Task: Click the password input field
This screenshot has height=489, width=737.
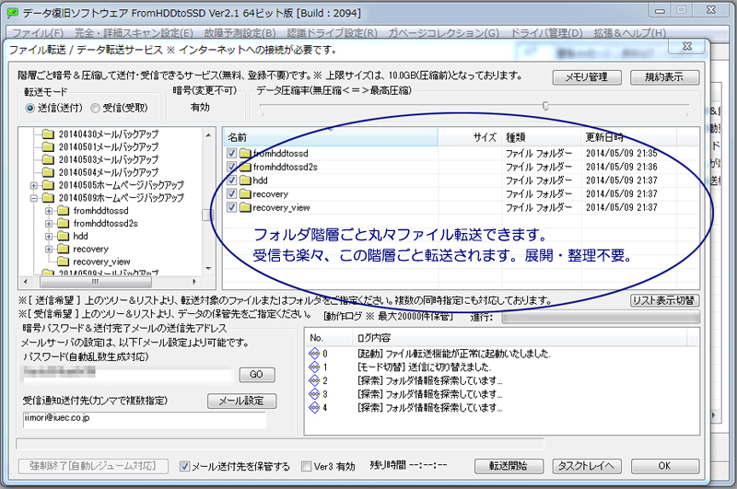Action: (x=128, y=375)
